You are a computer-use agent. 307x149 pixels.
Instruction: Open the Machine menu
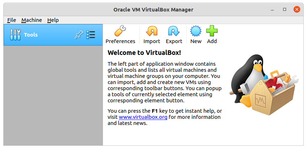[31, 20]
